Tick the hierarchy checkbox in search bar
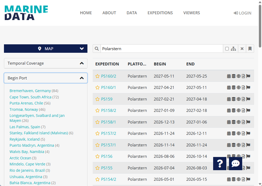 (x=227, y=49)
